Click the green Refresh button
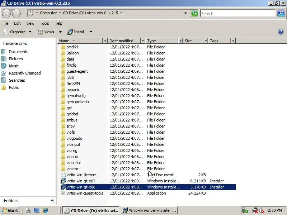The width and height of the screenshot is (287, 215). tap(194, 13)
